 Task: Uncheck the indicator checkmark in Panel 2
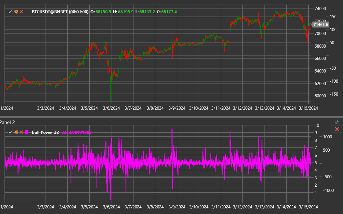coord(10,132)
